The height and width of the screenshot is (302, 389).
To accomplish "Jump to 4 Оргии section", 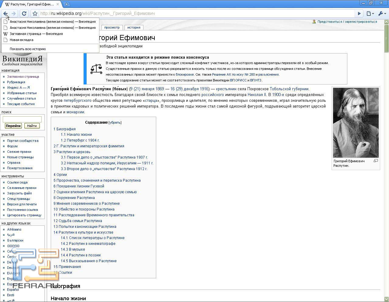I will click(x=60, y=175).
